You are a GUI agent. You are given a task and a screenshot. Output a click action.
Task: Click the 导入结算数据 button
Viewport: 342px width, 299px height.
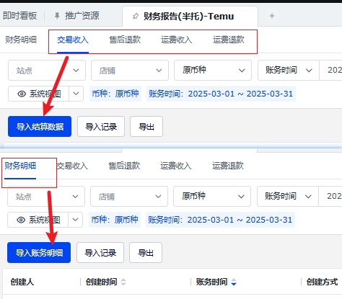40,127
